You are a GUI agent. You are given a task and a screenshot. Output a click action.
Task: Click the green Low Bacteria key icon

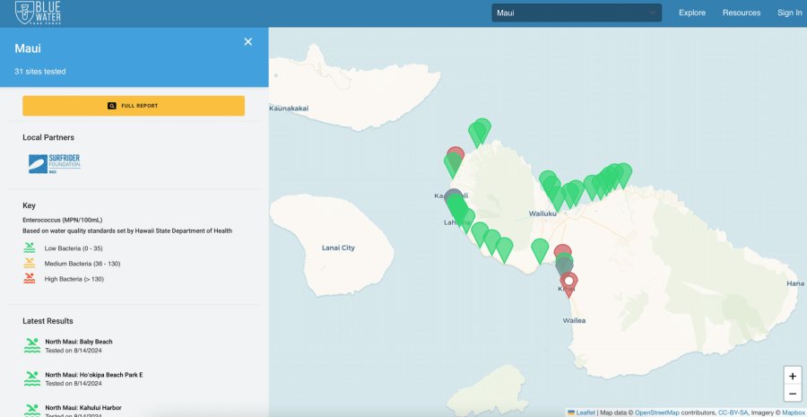coord(30,248)
